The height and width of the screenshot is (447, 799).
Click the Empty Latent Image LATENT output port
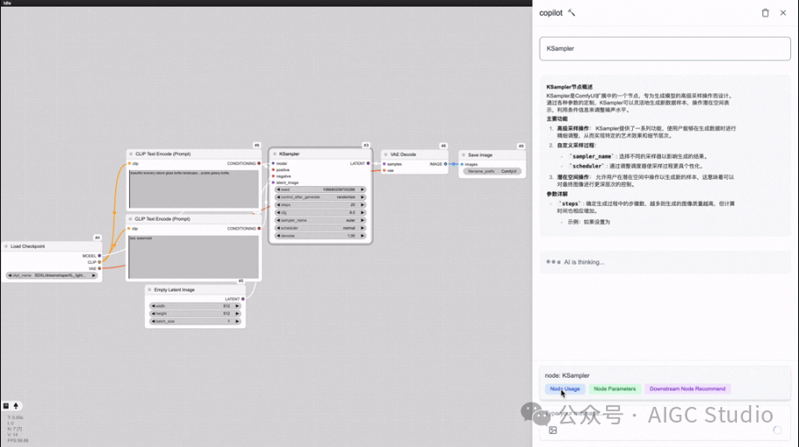pyautogui.click(x=243, y=299)
